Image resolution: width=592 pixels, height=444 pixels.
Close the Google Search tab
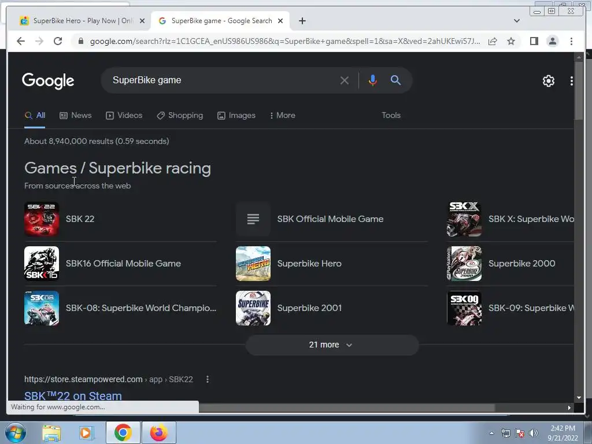280,21
